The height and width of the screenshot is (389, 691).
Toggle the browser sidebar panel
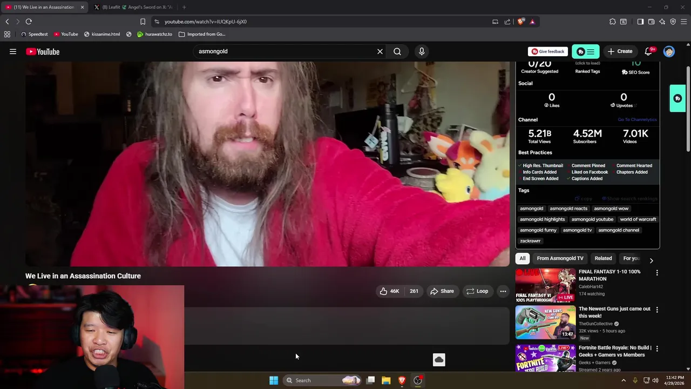click(x=640, y=22)
